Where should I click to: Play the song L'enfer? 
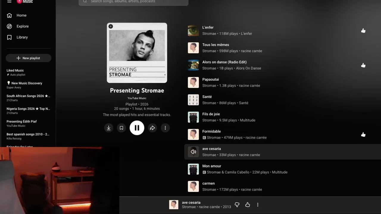[208, 27]
